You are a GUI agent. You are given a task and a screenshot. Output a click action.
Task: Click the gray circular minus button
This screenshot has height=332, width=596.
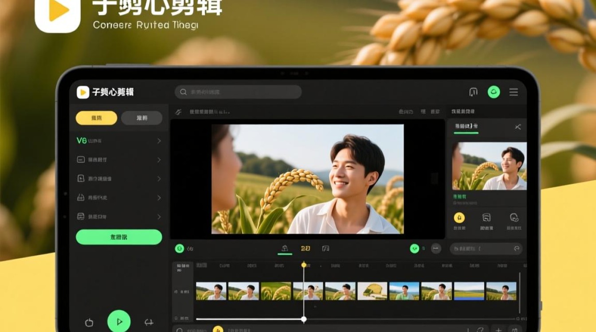[x=436, y=249]
